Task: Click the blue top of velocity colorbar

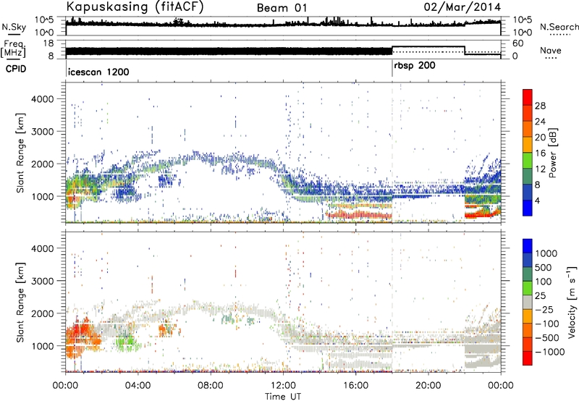Action: [x=528, y=246]
